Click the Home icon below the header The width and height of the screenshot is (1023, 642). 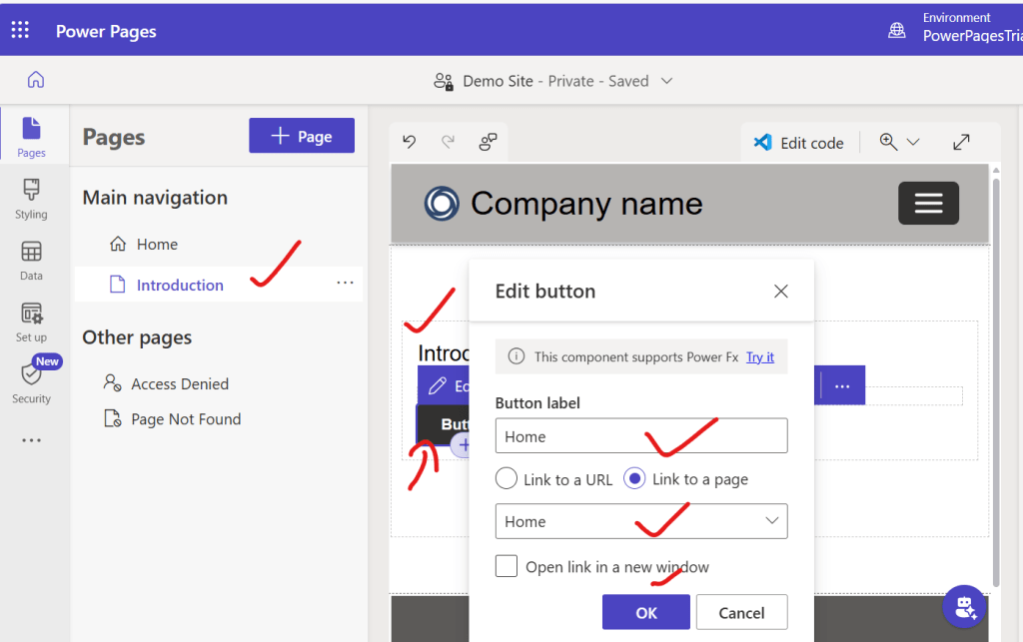(36, 80)
